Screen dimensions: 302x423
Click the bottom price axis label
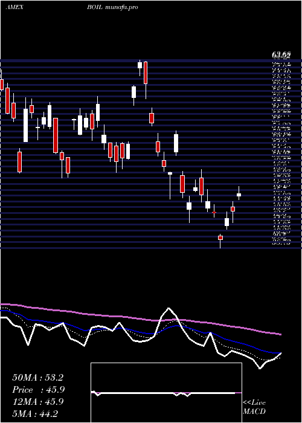tap(282, 243)
